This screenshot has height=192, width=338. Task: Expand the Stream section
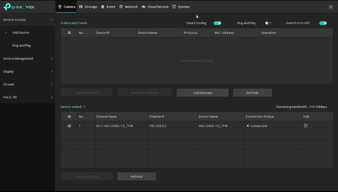point(27,84)
